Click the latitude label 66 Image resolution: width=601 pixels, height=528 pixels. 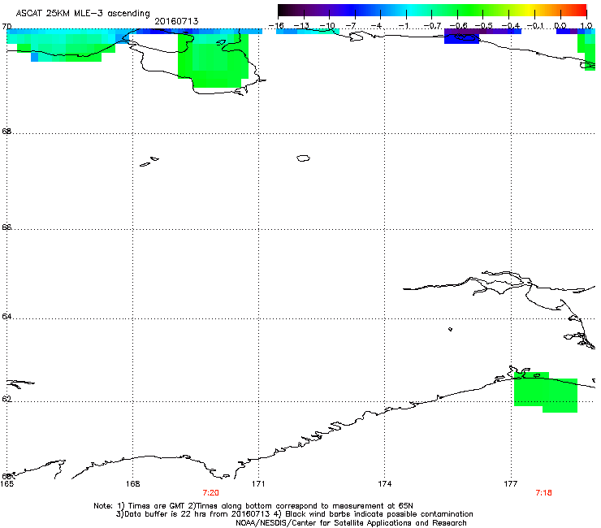(6, 227)
